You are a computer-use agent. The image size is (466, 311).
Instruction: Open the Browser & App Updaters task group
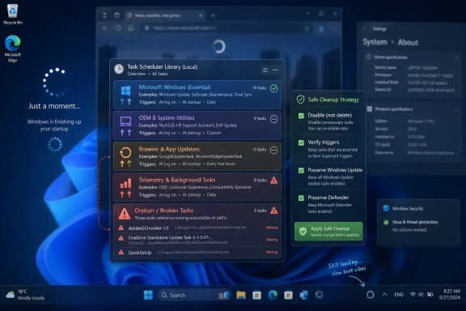coord(197,156)
